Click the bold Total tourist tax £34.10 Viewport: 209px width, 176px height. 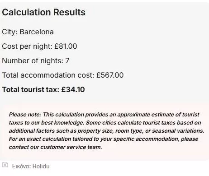(43, 90)
